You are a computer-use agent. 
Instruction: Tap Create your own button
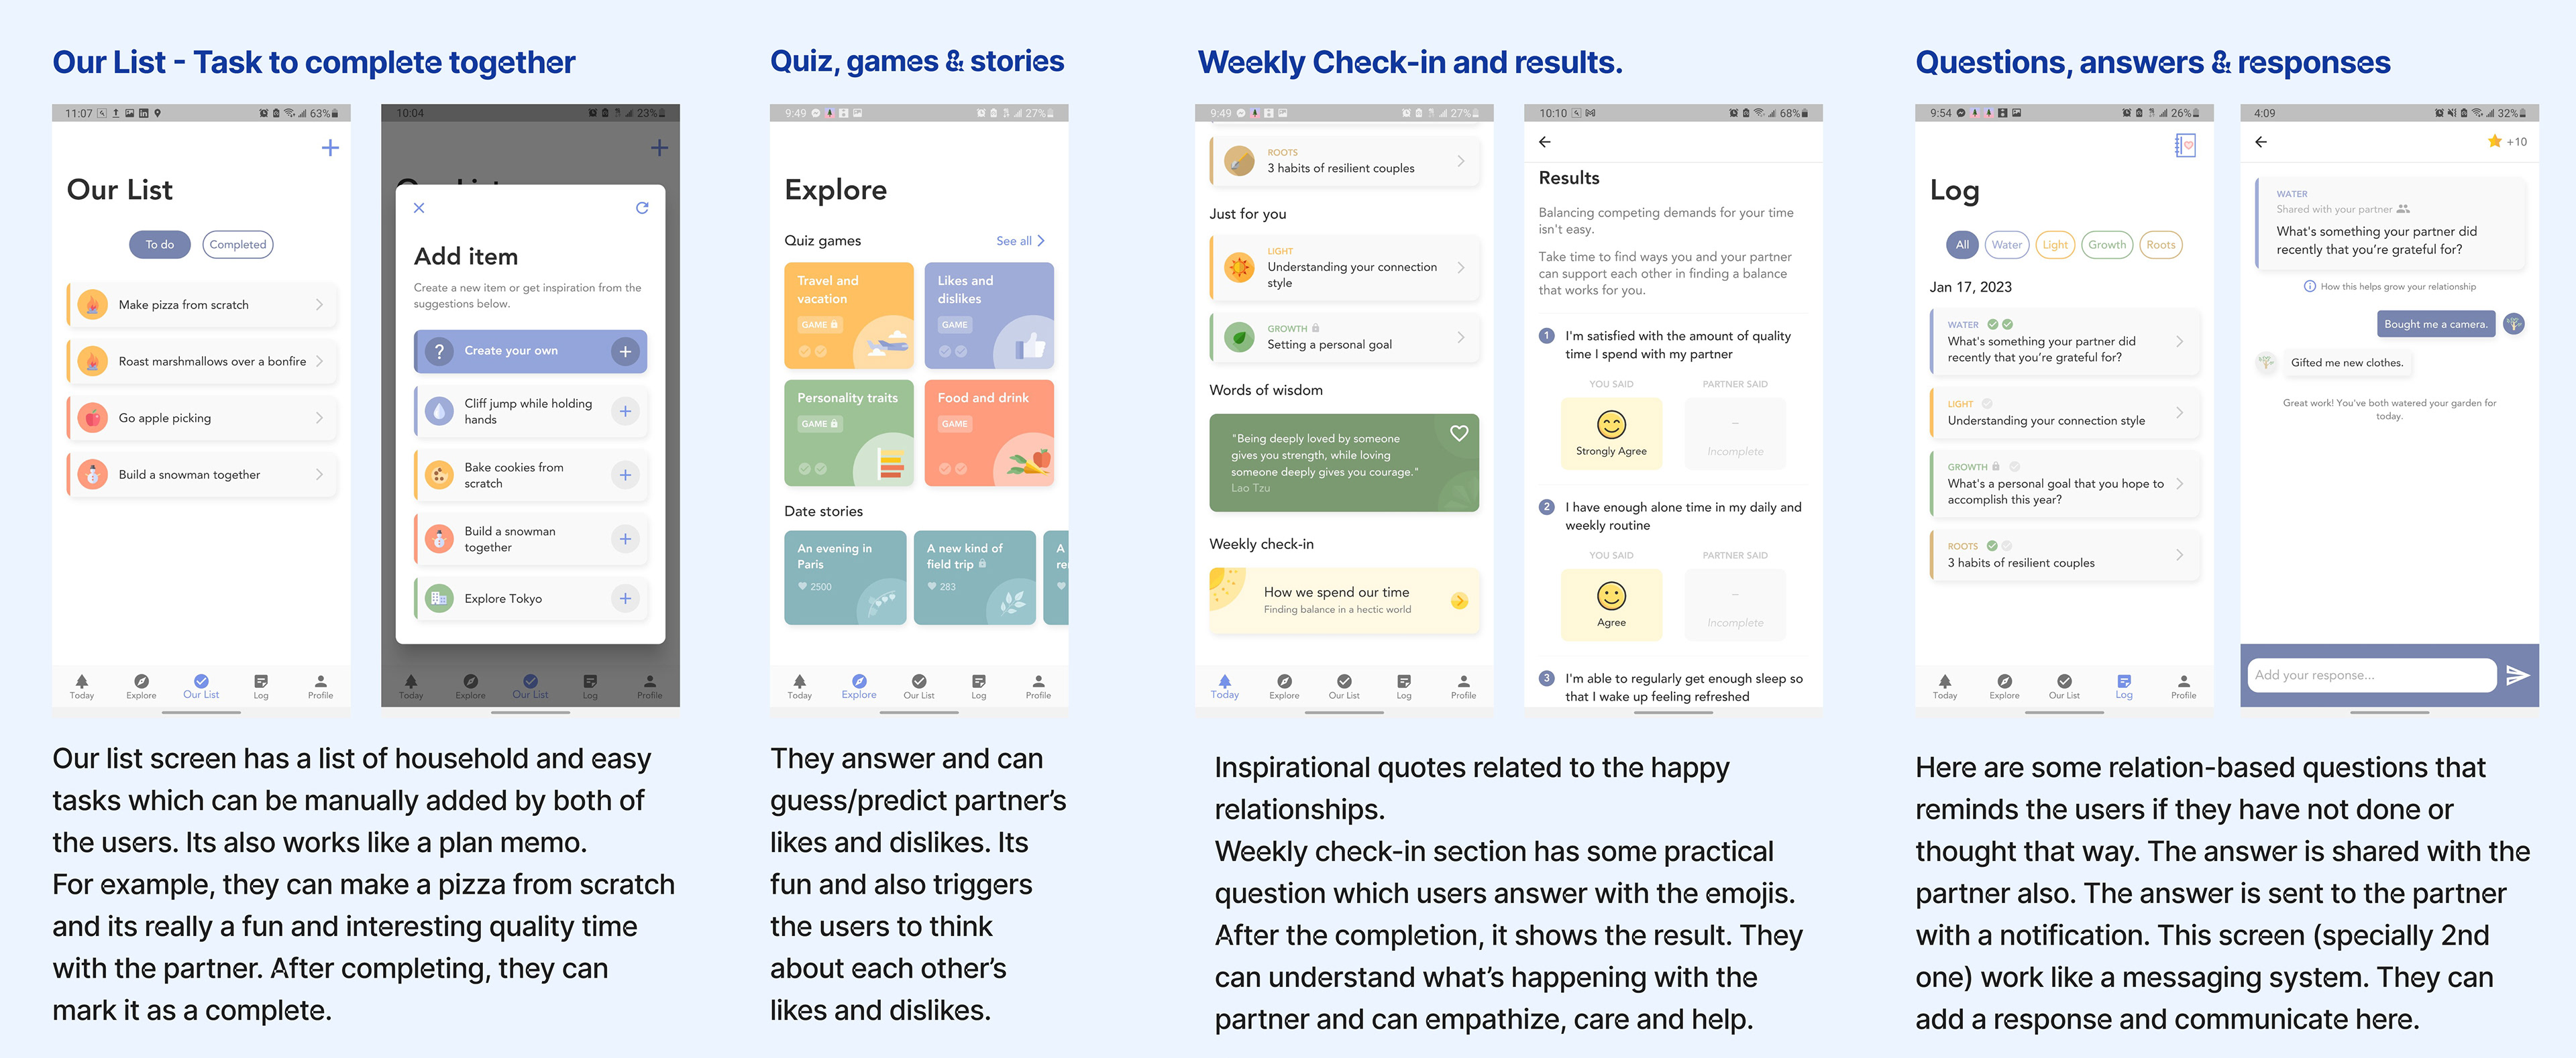point(530,351)
